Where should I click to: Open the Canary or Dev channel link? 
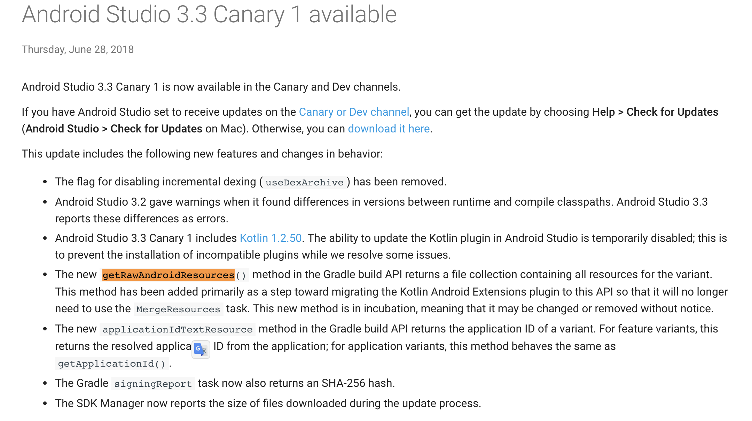pos(354,112)
